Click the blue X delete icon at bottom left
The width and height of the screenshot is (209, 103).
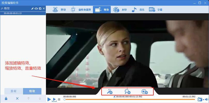click(17, 98)
